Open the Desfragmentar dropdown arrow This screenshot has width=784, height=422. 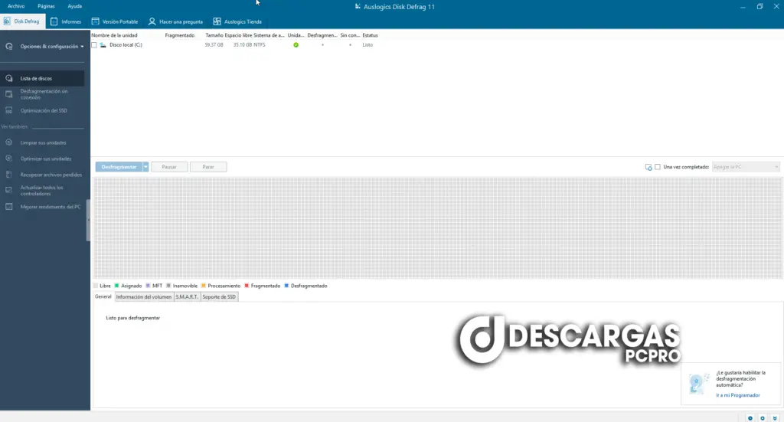click(x=145, y=167)
